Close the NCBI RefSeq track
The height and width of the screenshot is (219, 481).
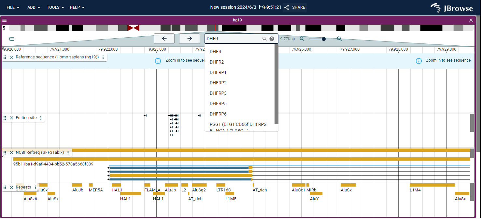click(x=11, y=152)
